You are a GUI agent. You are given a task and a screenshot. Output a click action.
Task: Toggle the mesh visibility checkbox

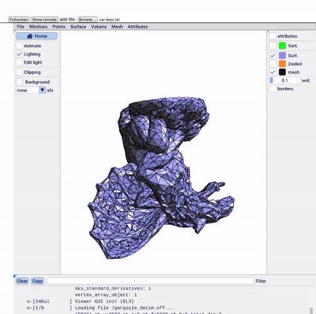[x=273, y=72]
